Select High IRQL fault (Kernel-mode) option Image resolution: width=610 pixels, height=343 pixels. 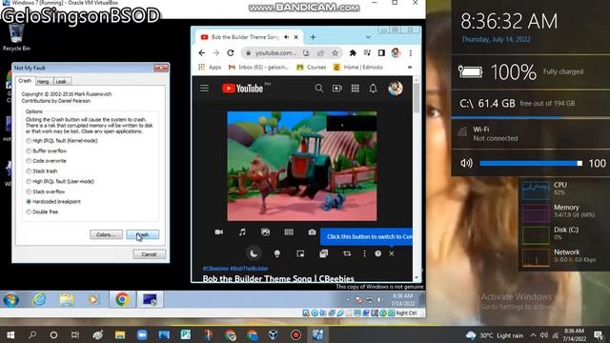(61, 140)
